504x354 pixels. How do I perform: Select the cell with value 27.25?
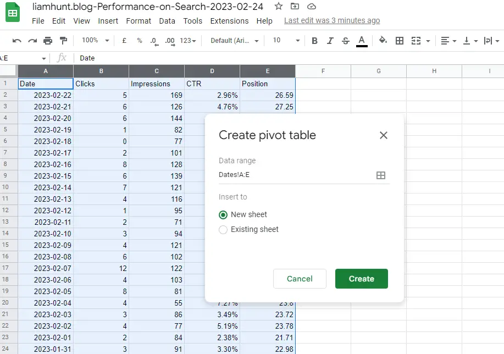[268, 107]
